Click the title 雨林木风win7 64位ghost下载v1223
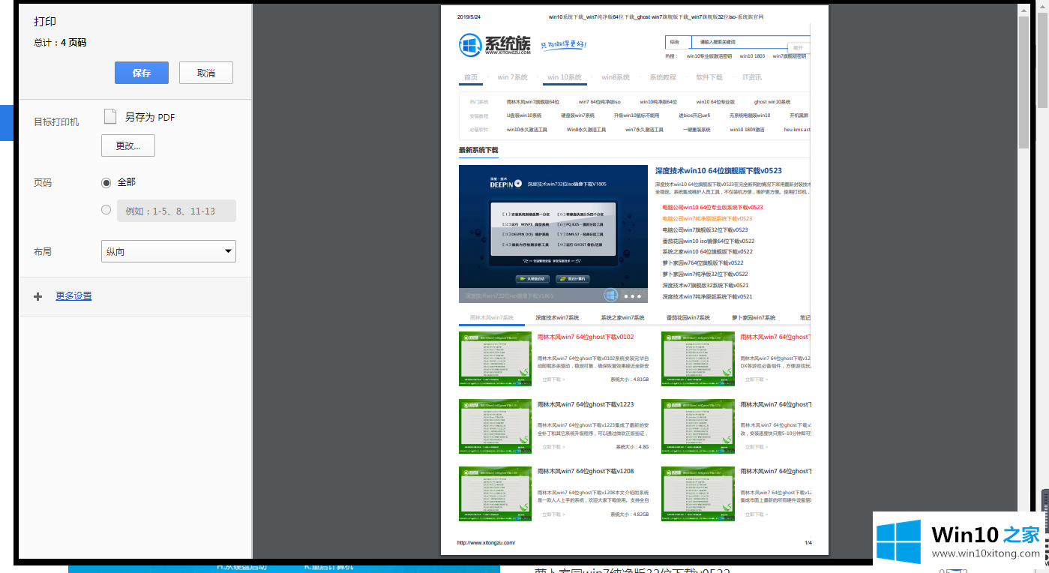The image size is (1049, 573). tap(586, 404)
